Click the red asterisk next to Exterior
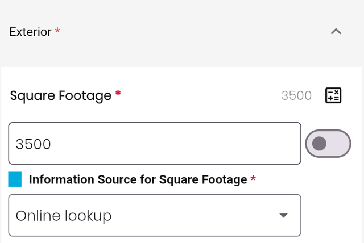 pyautogui.click(x=57, y=30)
